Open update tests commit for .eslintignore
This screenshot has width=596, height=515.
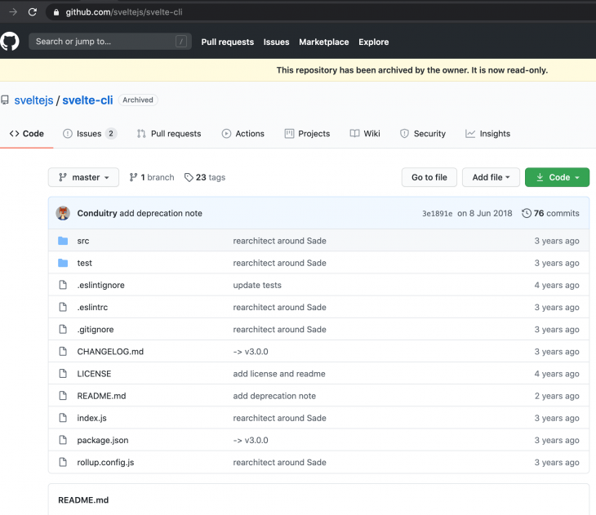[x=257, y=285]
